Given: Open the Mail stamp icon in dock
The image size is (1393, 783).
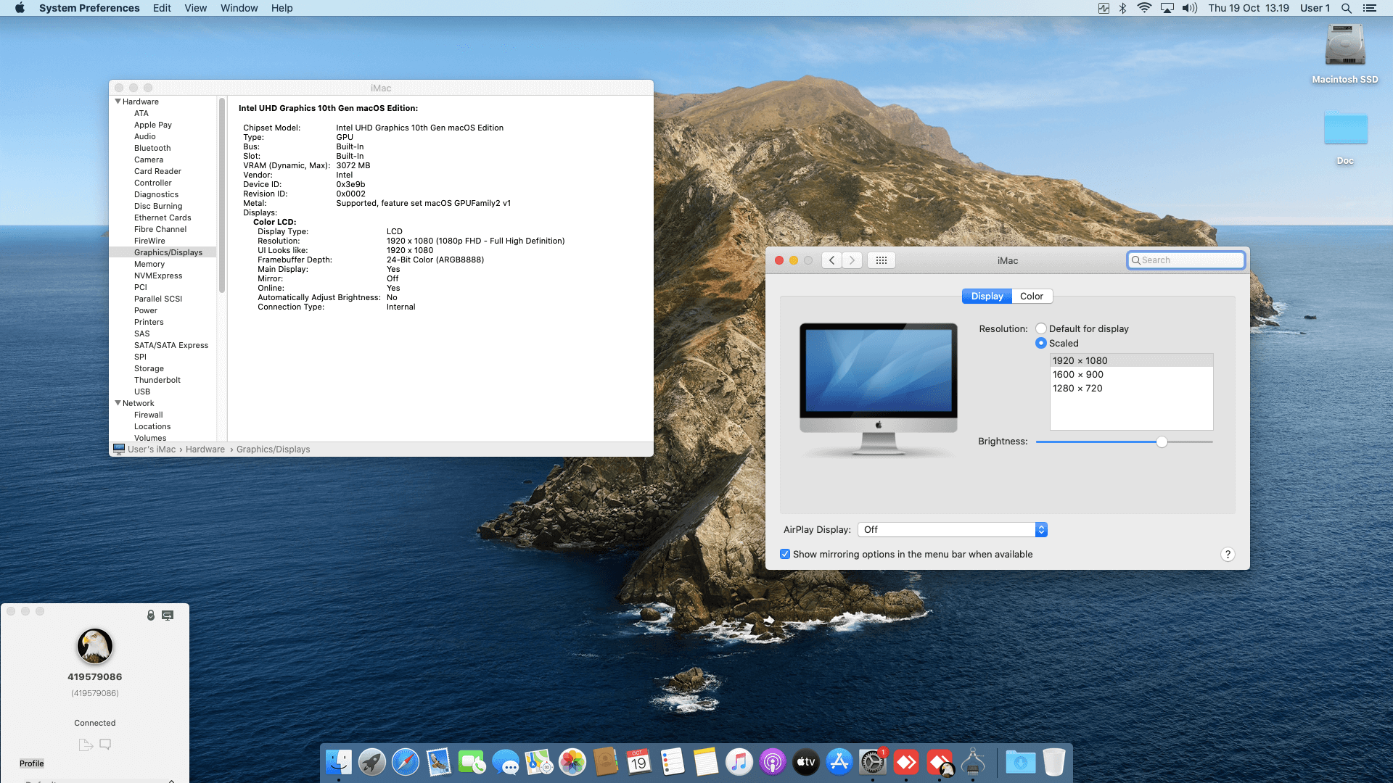Looking at the screenshot, I should [x=439, y=762].
